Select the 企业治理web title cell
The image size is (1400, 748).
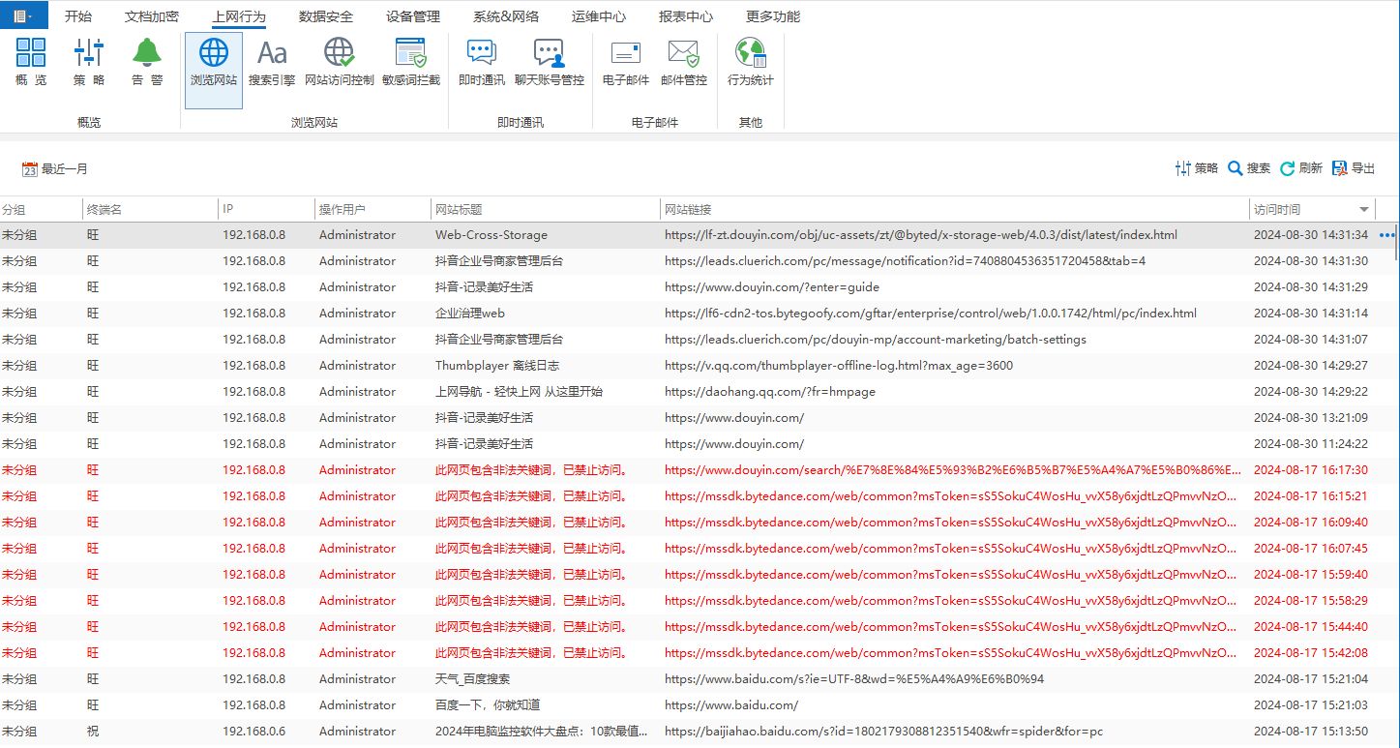coord(470,314)
